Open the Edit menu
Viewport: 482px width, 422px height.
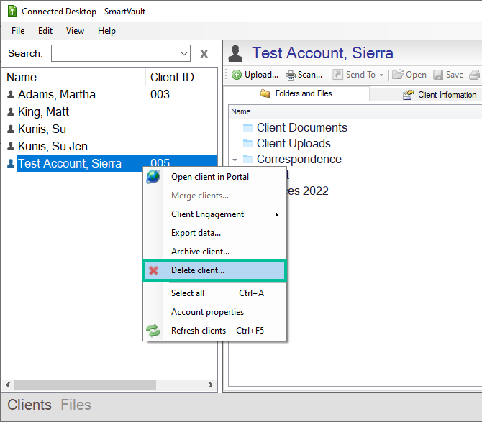[x=45, y=31]
